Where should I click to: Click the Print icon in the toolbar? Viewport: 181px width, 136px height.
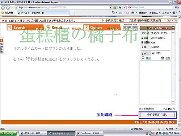tap(132, 13)
